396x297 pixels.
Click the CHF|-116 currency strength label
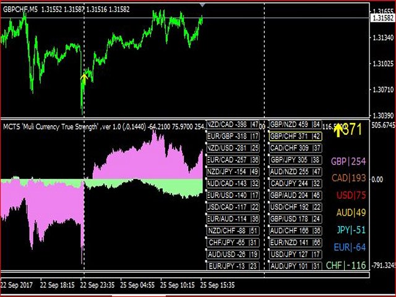point(346,265)
